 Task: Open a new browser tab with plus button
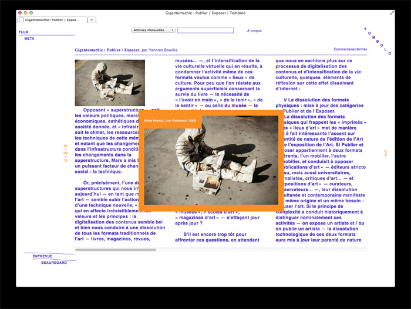click(x=92, y=19)
